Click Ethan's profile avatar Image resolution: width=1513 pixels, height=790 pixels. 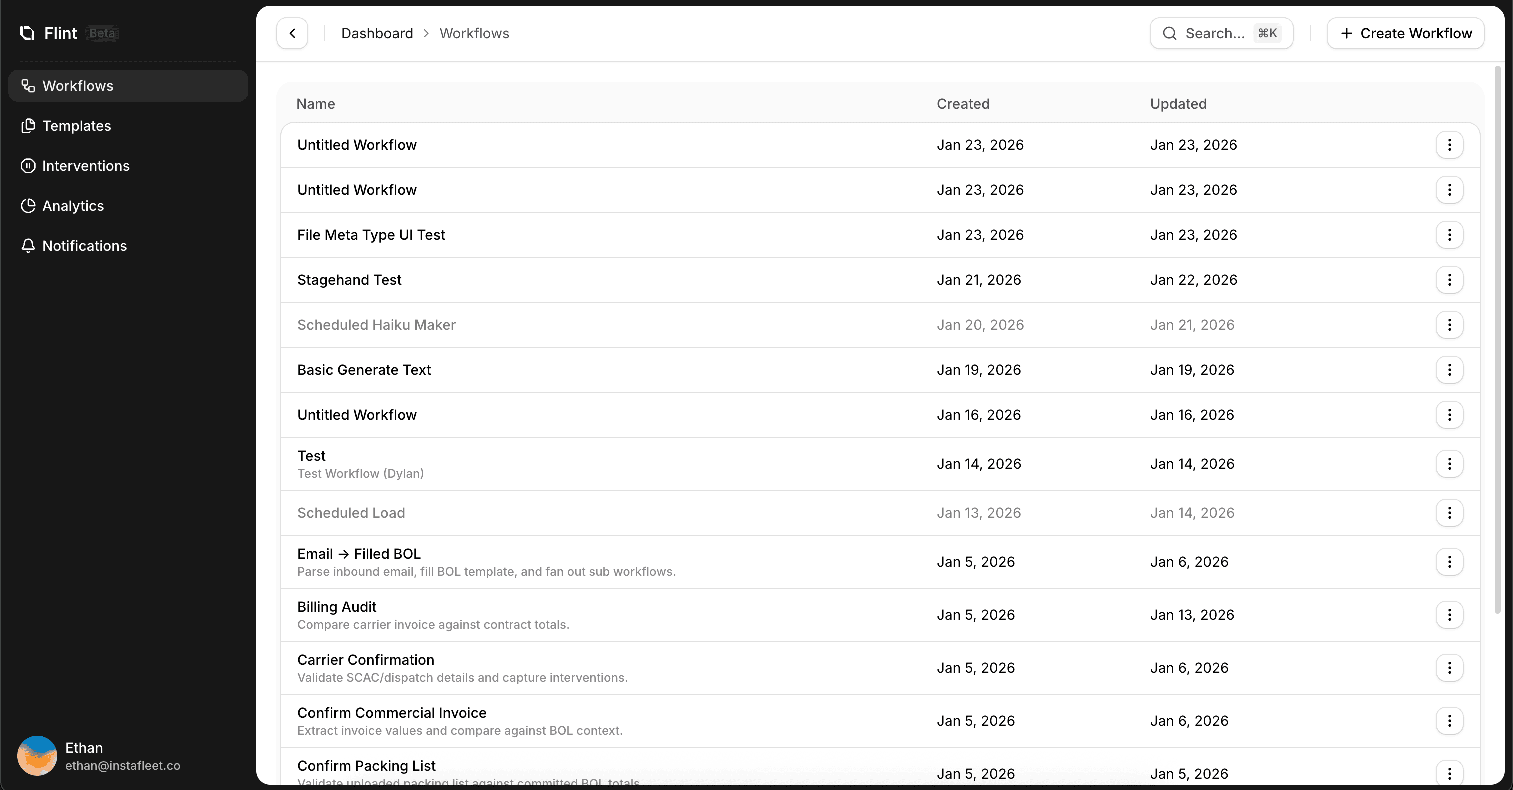37,756
